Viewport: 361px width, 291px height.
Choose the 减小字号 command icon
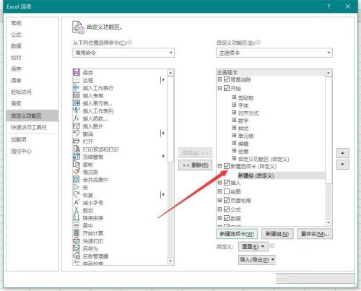(77, 202)
